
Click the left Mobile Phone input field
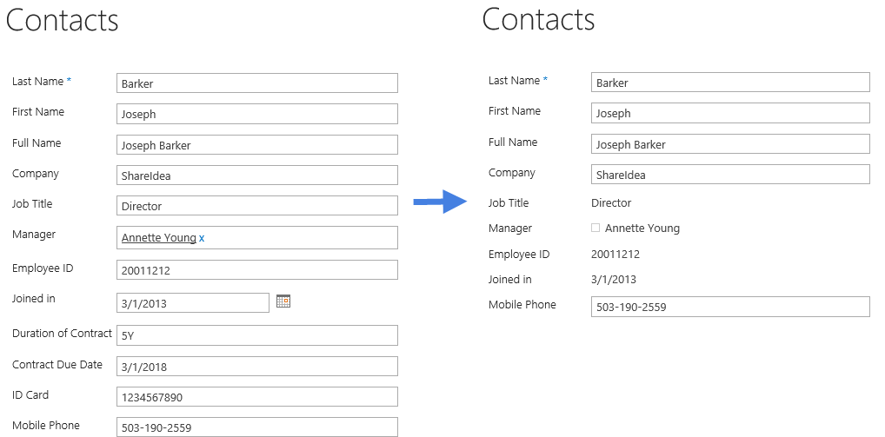[x=256, y=427]
